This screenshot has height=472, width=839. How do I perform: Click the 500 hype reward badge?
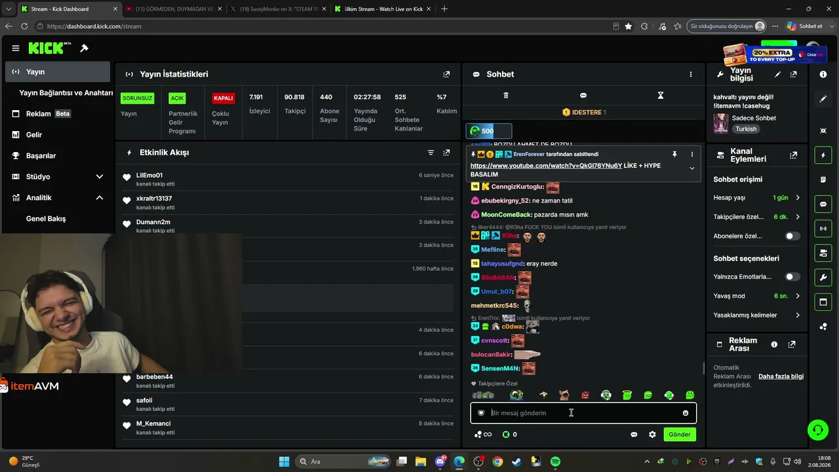tap(489, 131)
